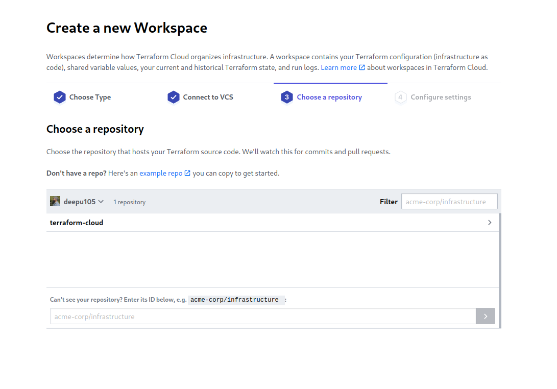Return to Connect to VCS step
The image size is (557, 389).
(208, 97)
